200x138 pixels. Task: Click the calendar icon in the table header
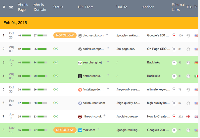pyautogui.click(x=11, y=7)
